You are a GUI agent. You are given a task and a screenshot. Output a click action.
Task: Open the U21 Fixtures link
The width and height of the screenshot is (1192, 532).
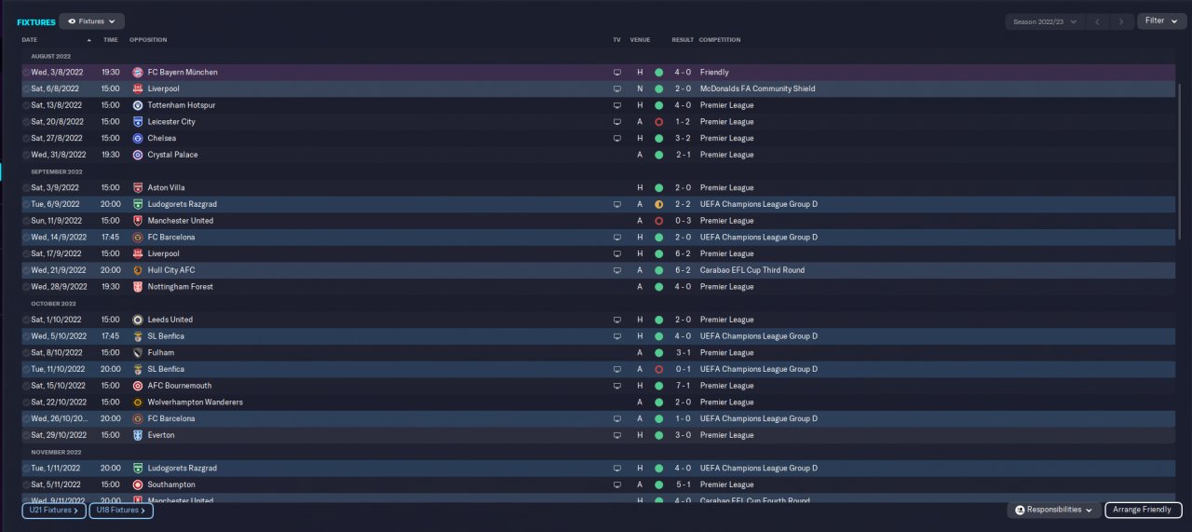(x=54, y=510)
